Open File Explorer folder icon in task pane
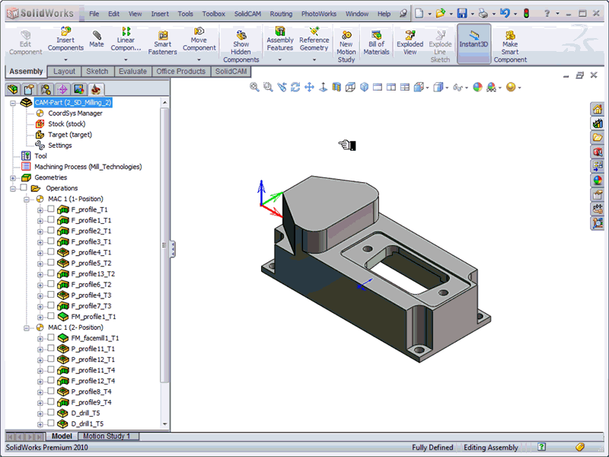This screenshot has width=609, height=457. pos(598,138)
